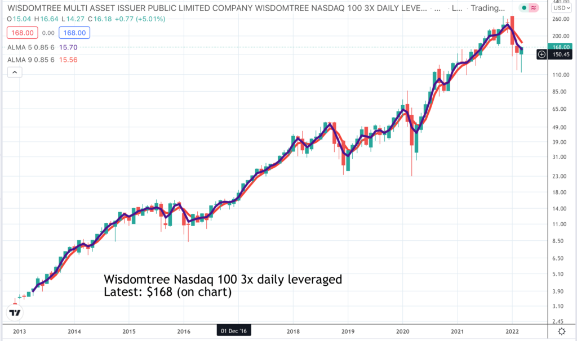Screen dimensions: 577x341
Task: Click the 110.00 price axis label
Action: [x=561, y=75]
